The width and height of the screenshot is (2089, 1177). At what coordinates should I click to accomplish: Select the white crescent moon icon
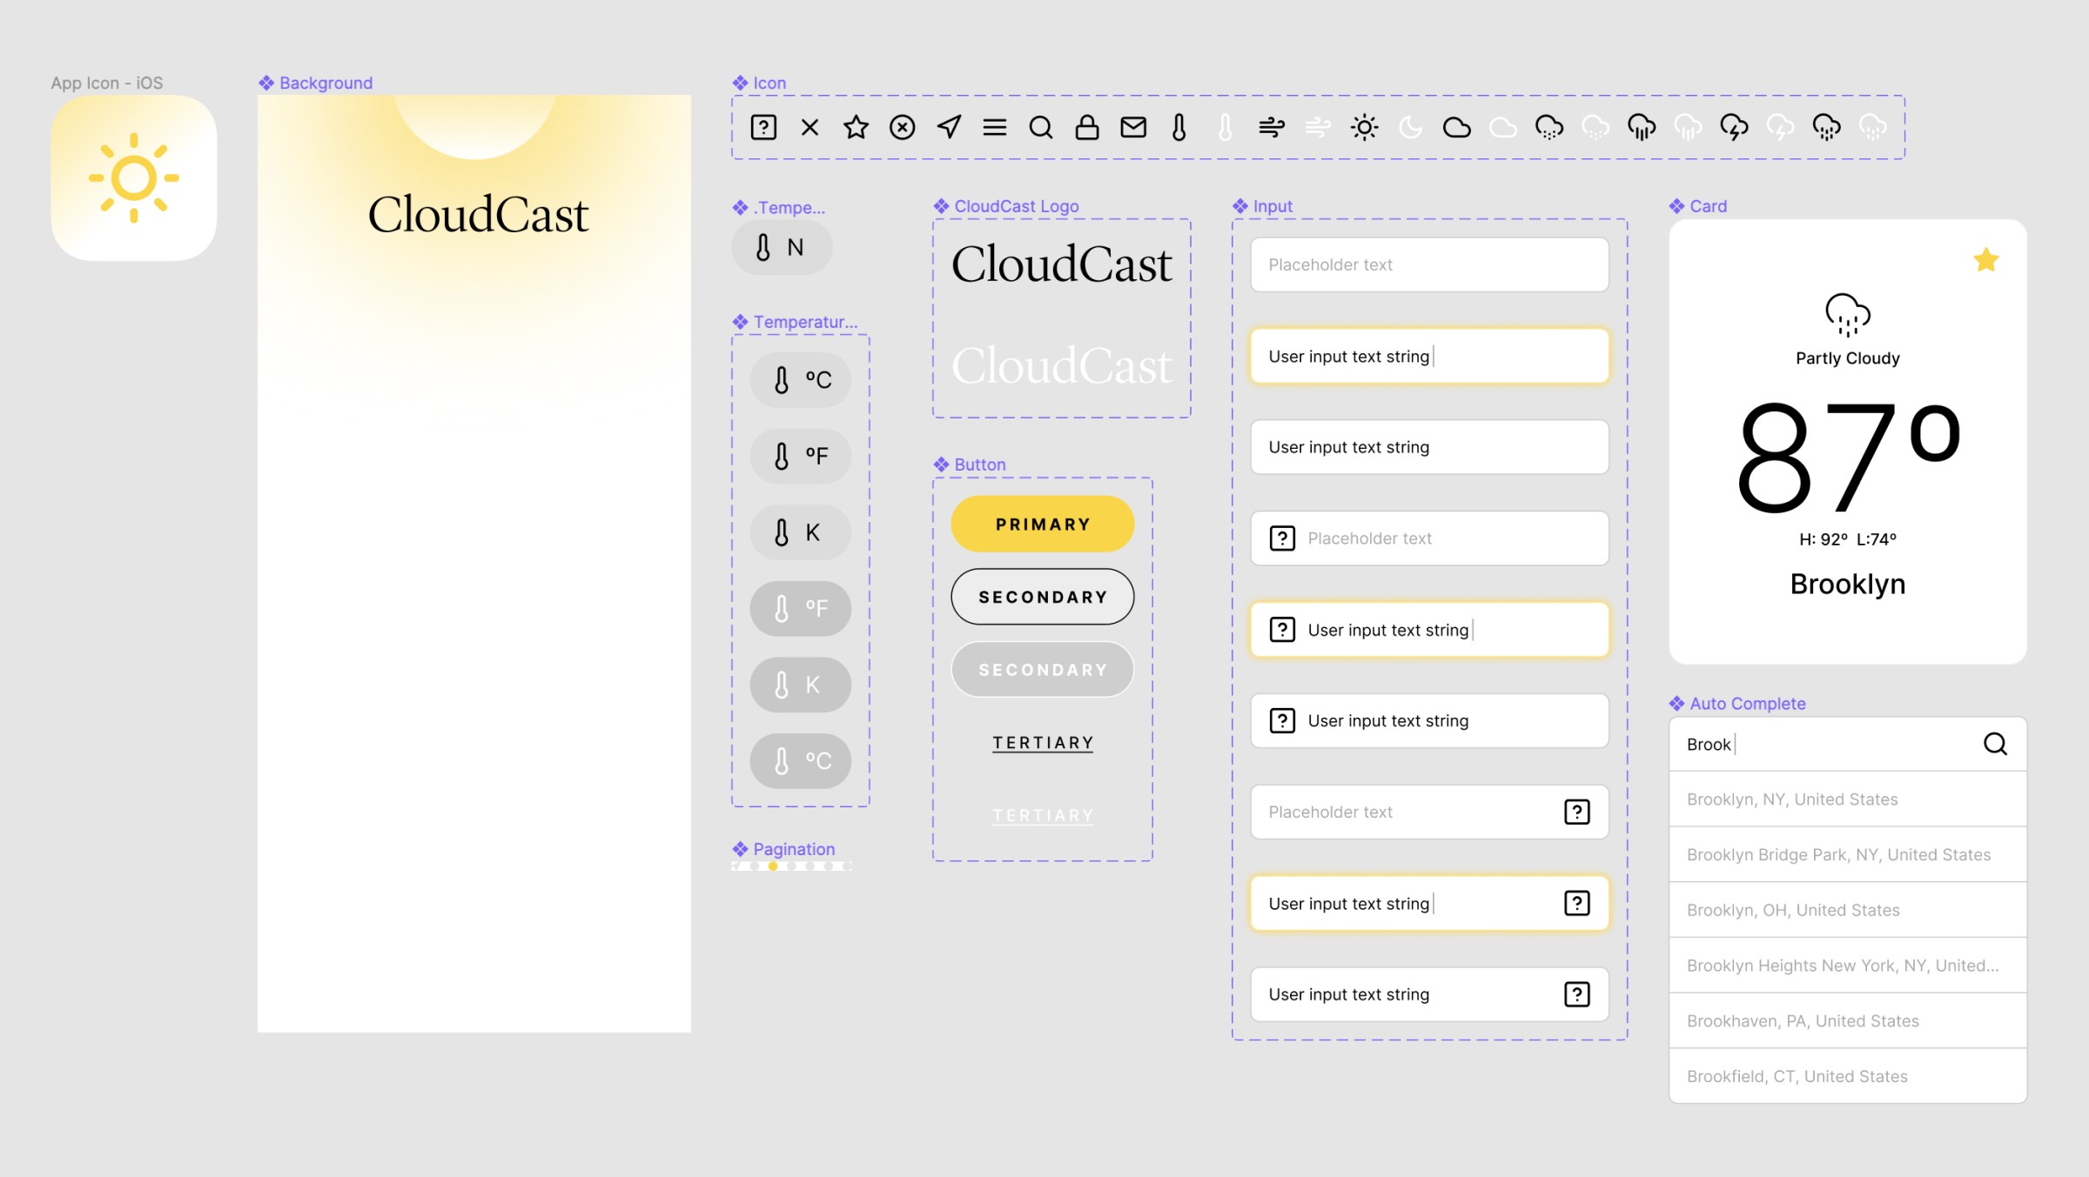tap(1410, 128)
